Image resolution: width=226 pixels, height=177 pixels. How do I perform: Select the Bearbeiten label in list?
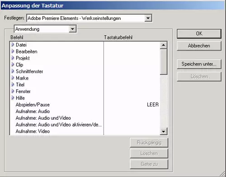tap(27, 51)
